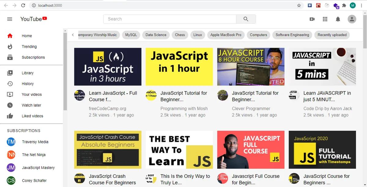This screenshot has width=367, height=187.
Task: Select the Linux category chip
Action: 198,35
